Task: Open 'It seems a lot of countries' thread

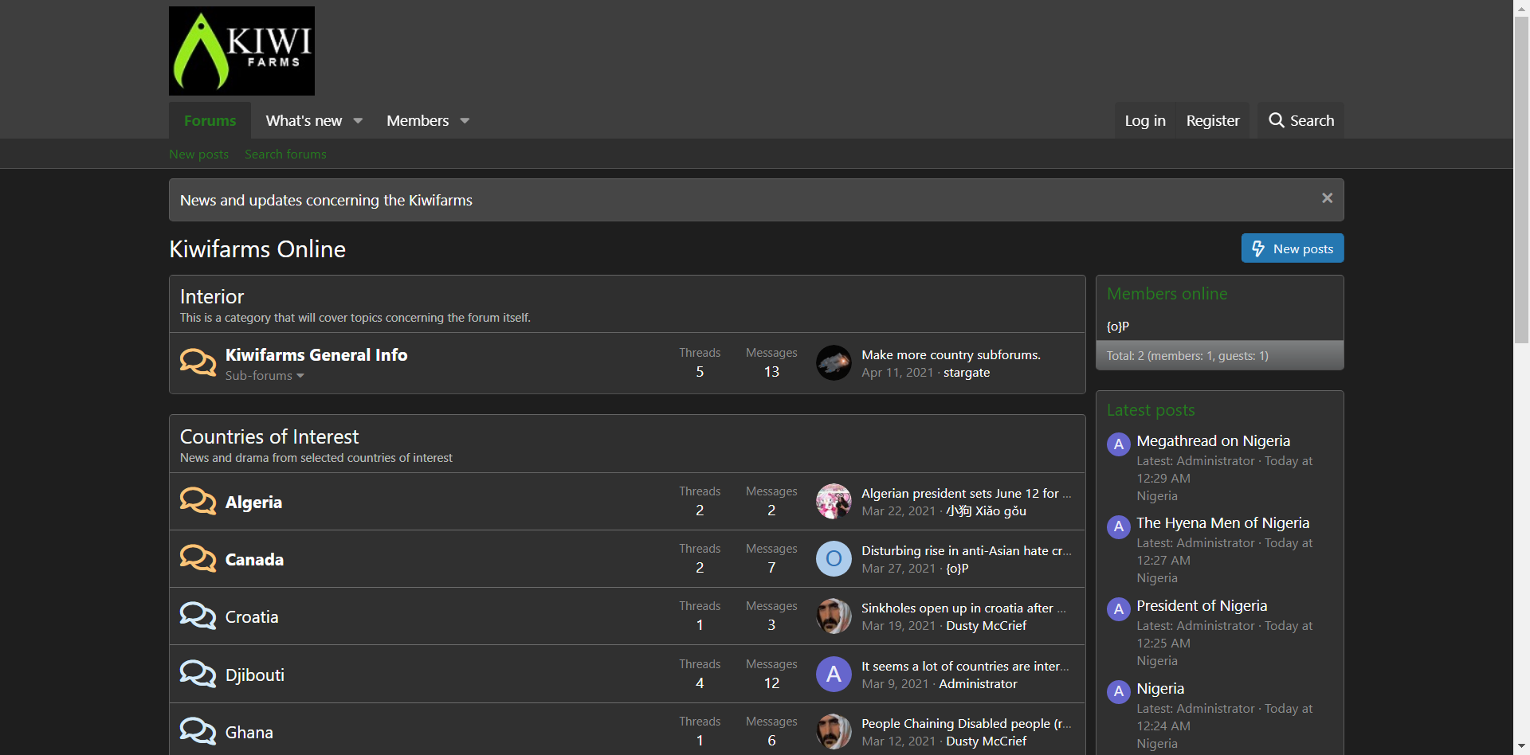Action: 965,667
